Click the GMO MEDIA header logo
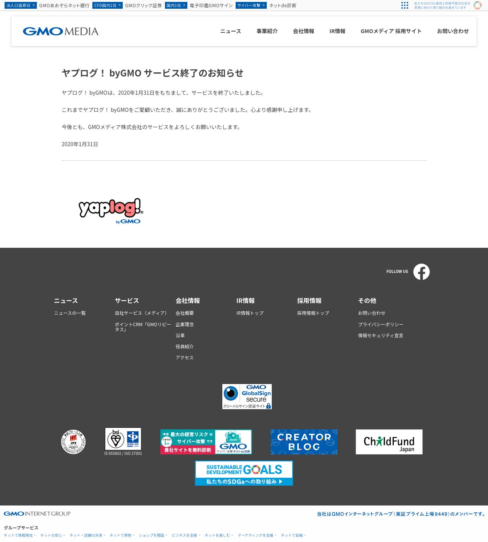 click(60, 31)
